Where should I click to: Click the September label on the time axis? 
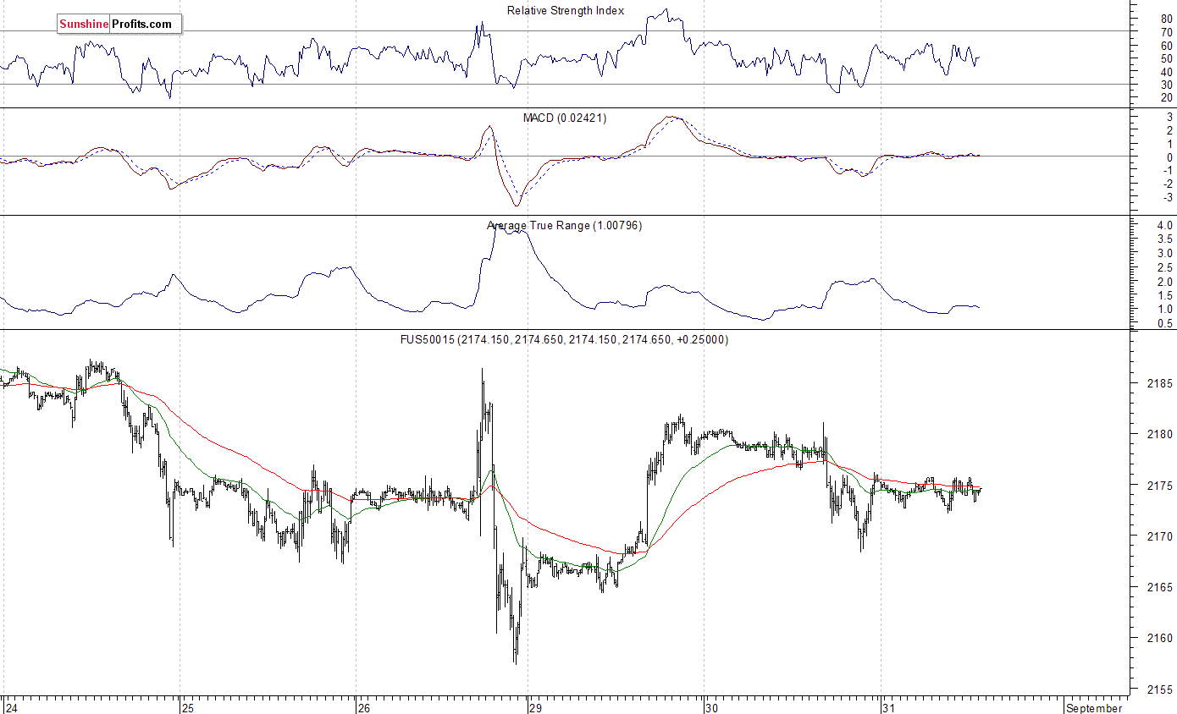(x=1095, y=708)
